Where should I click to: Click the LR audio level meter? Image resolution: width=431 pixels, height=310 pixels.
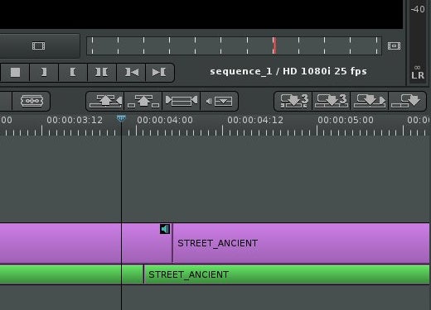pos(418,41)
